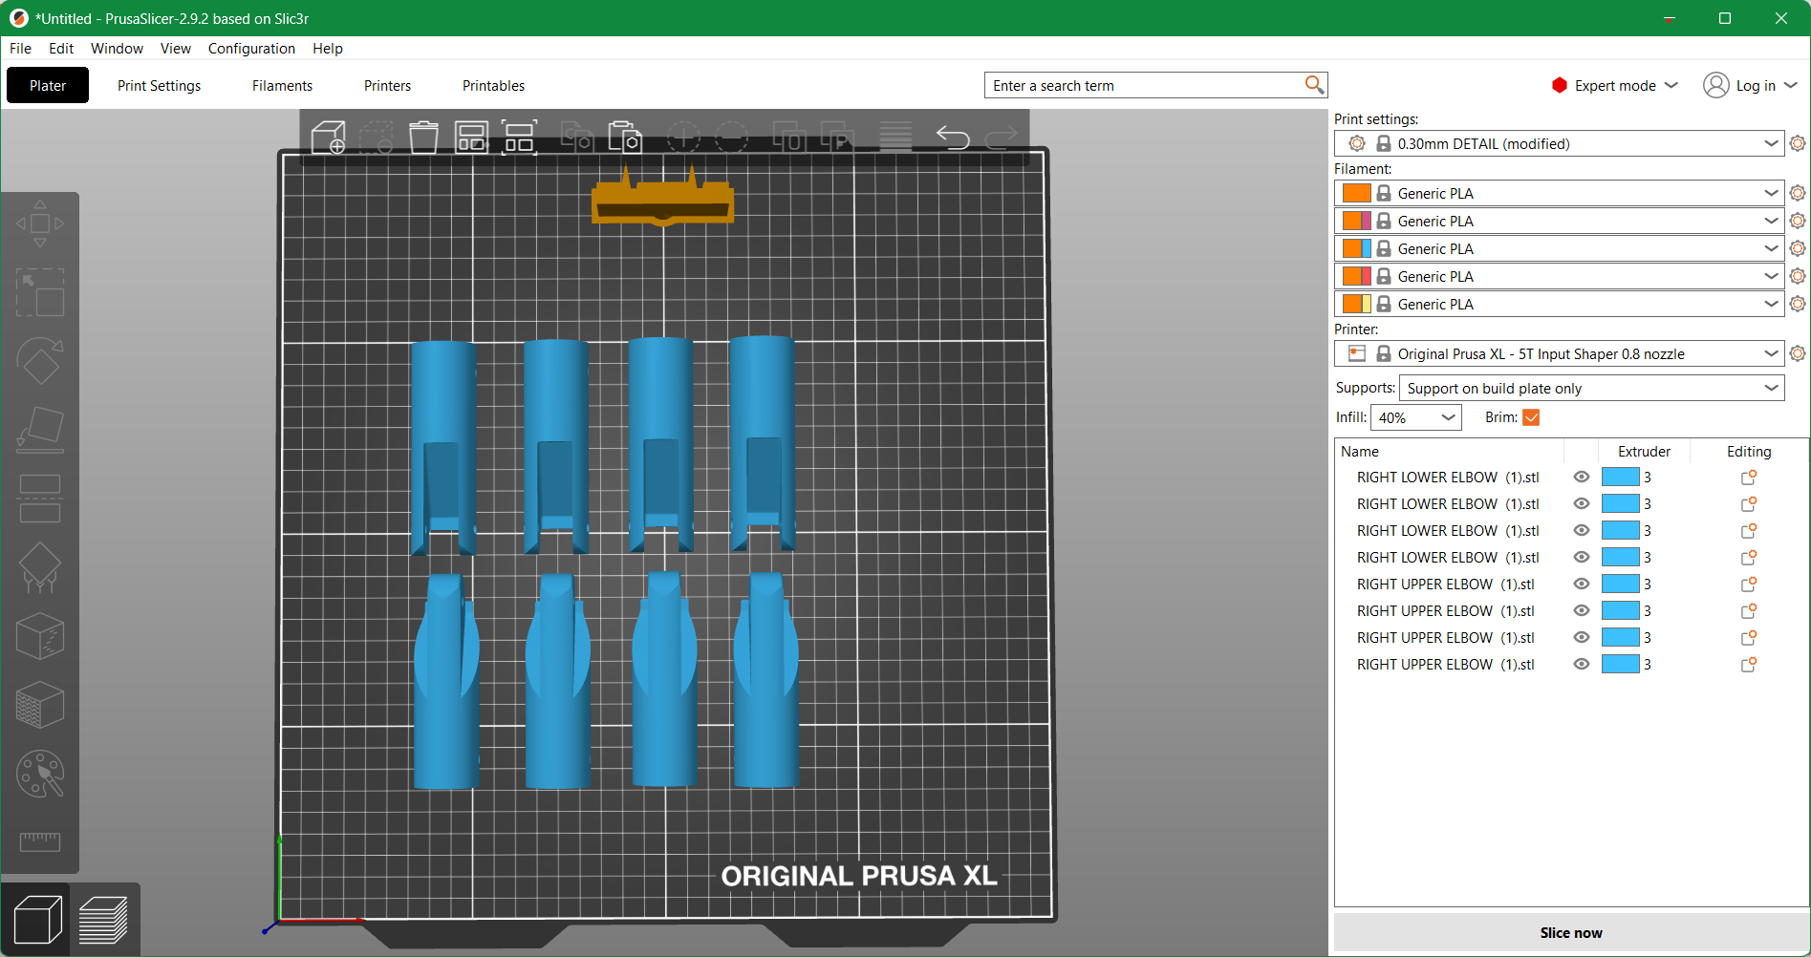Uncheck the Brim checkbox

point(1531,417)
